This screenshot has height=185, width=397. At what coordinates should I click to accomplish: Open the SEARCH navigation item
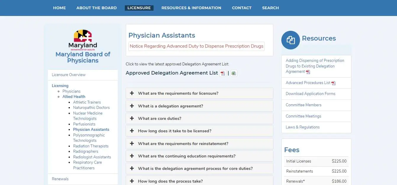click(270, 8)
